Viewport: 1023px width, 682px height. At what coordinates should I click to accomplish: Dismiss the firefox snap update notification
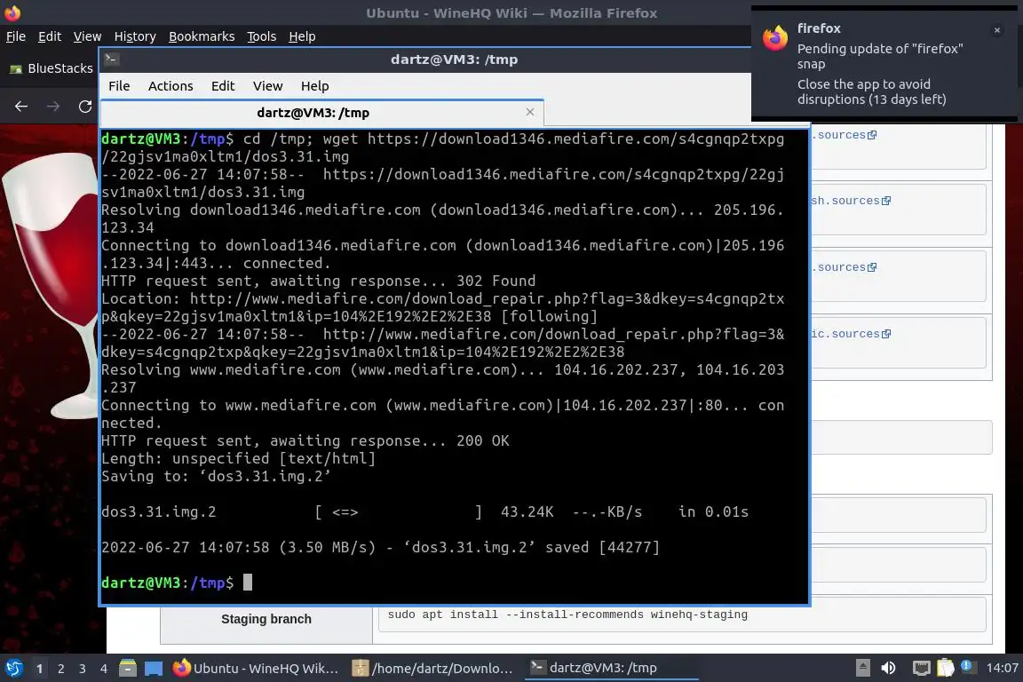coord(997,30)
